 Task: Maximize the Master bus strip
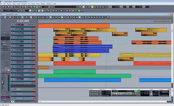[x=35, y=89]
